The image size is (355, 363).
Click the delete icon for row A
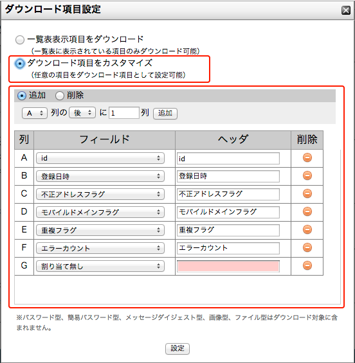click(307, 157)
